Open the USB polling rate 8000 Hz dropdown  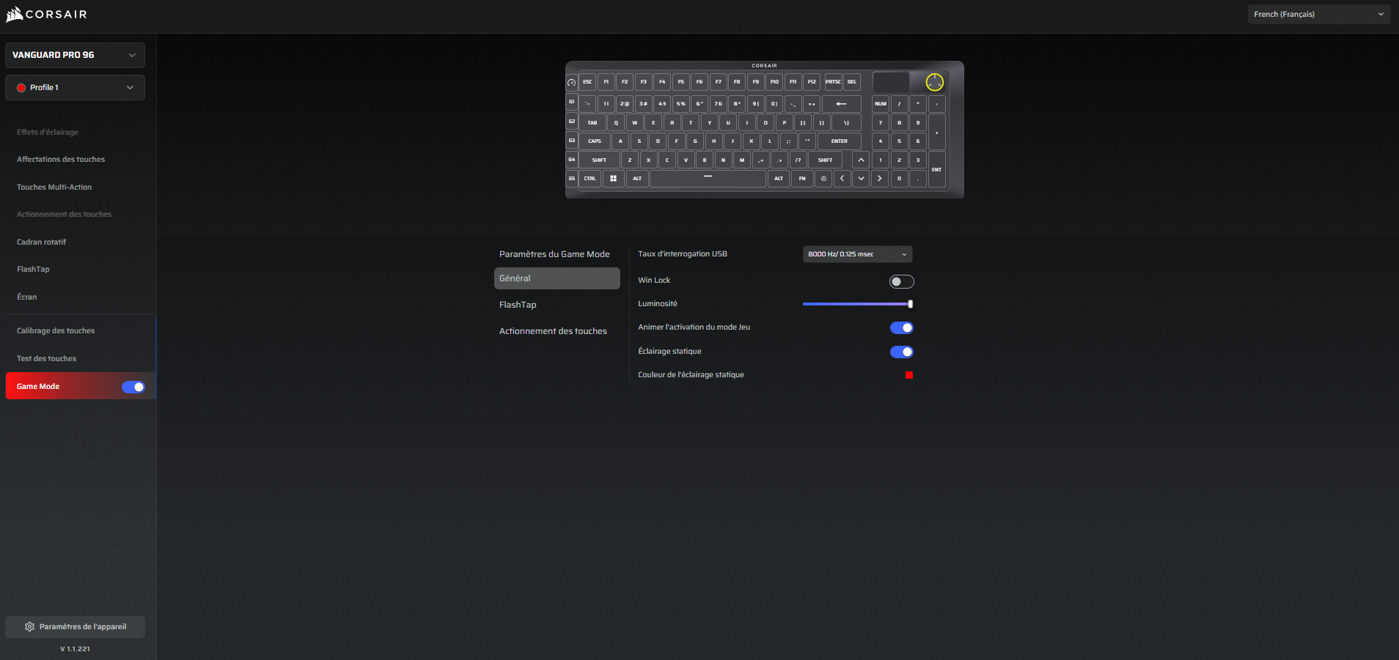click(x=857, y=254)
